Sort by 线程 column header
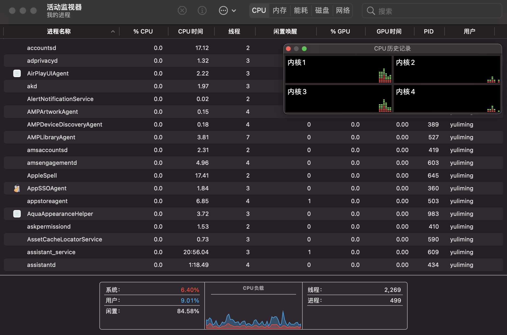This screenshot has width=507, height=335. [234, 31]
